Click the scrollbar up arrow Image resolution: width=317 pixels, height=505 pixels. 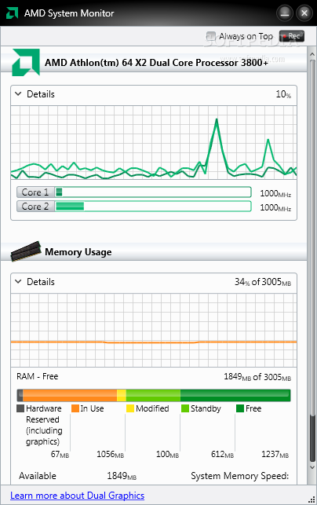312,54
